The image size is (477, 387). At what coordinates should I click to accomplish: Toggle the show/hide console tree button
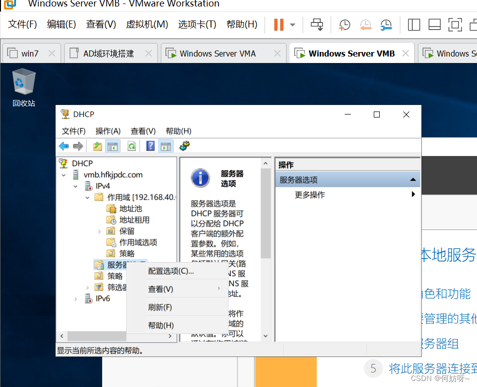[113, 146]
